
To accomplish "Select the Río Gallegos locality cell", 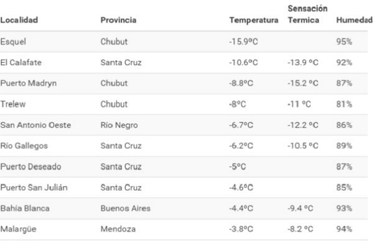I will (24, 146).
